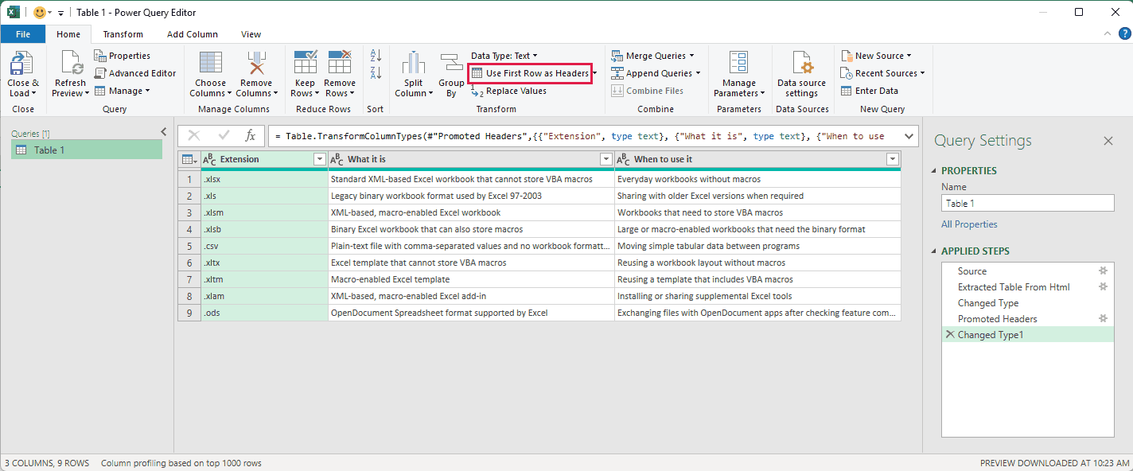Click the Close & Load icon
The height and width of the screenshot is (471, 1133).
(21, 63)
